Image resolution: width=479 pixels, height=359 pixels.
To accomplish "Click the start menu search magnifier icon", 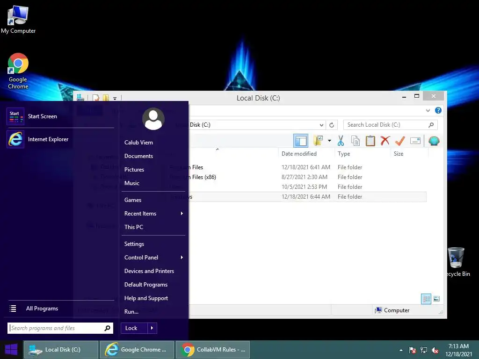I will pos(107,328).
